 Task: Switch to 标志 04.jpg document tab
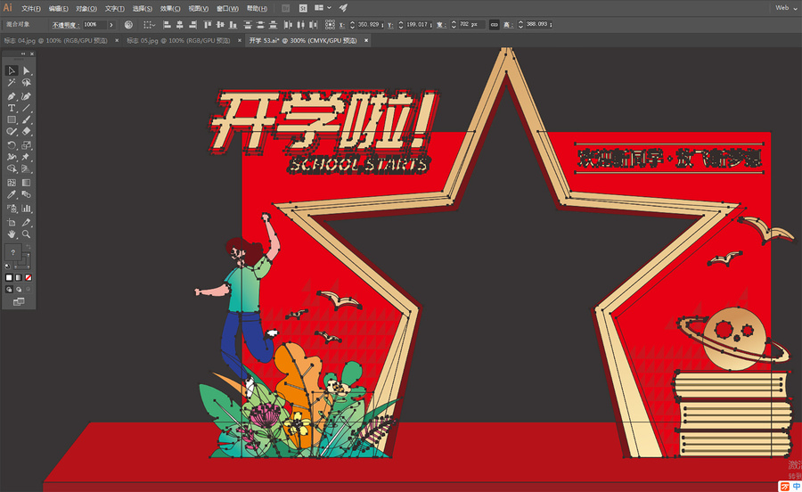[x=56, y=40]
